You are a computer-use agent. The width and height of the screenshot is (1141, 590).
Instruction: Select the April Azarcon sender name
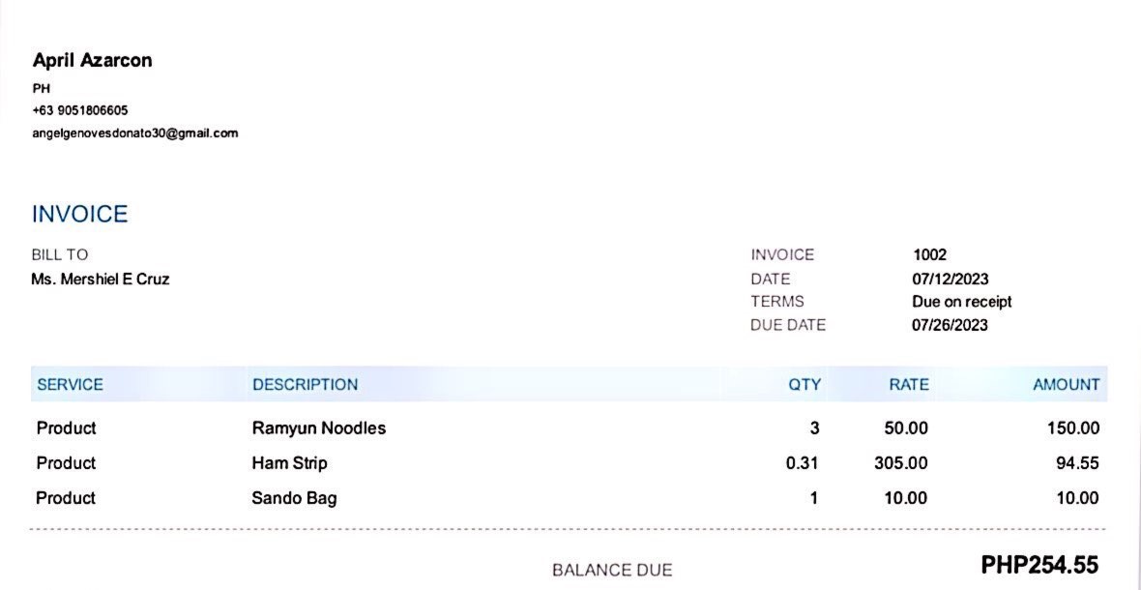pyautogui.click(x=92, y=60)
